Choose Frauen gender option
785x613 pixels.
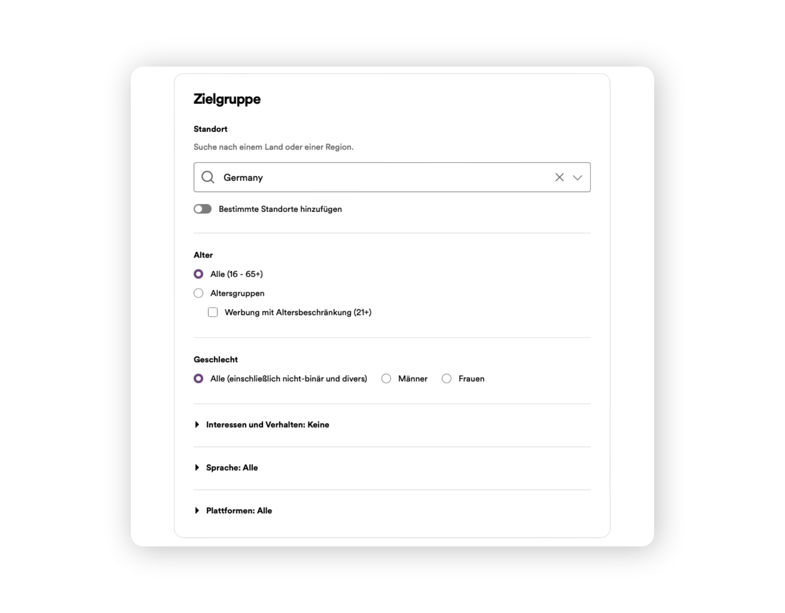446,378
